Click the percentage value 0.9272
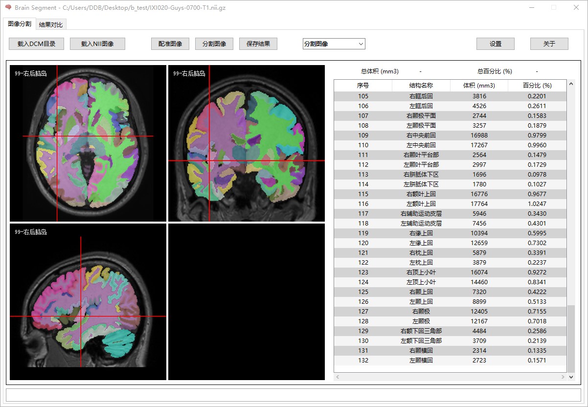Image resolution: width=588 pixels, height=407 pixels. (x=537, y=272)
